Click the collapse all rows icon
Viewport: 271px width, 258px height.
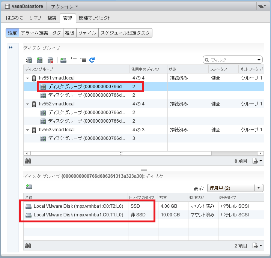coord(74,60)
